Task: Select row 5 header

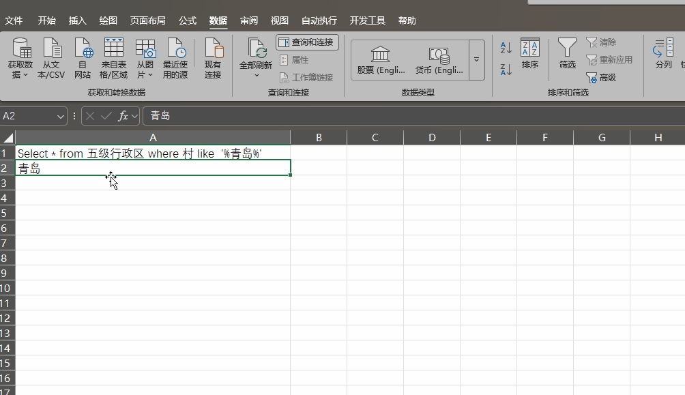Action: point(8,214)
